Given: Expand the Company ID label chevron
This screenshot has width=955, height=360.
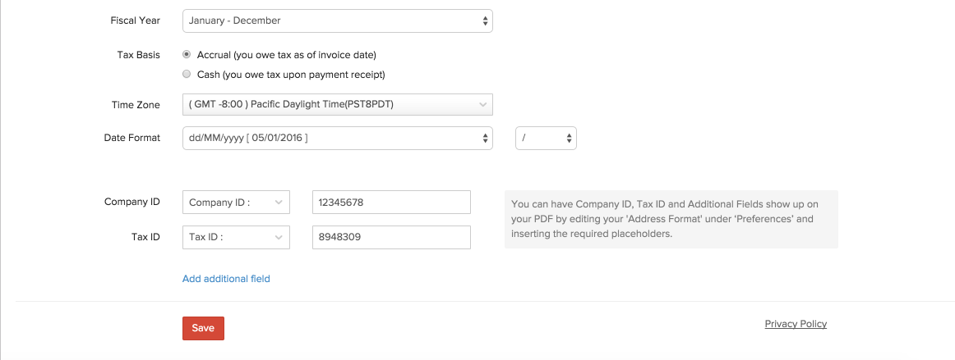Looking at the screenshot, I should pyautogui.click(x=279, y=203).
